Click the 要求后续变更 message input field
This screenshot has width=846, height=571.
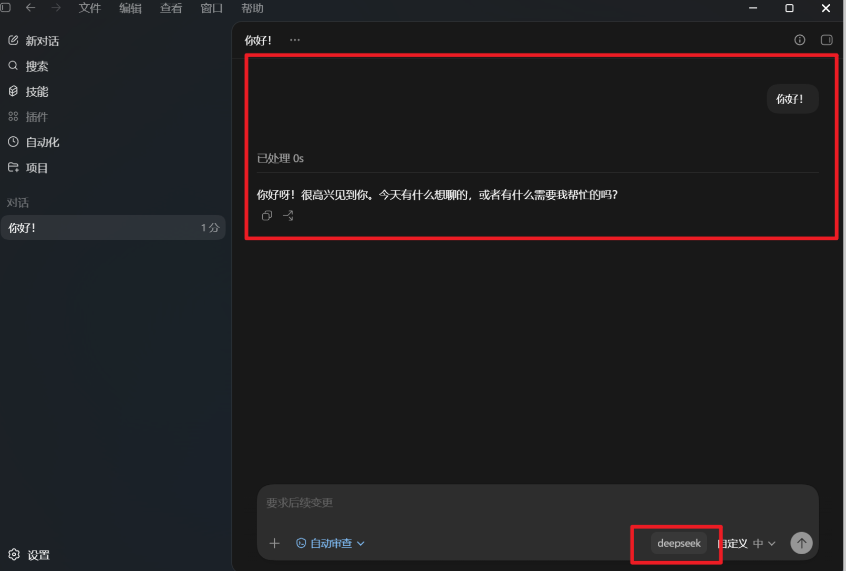(x=538, y=503)
